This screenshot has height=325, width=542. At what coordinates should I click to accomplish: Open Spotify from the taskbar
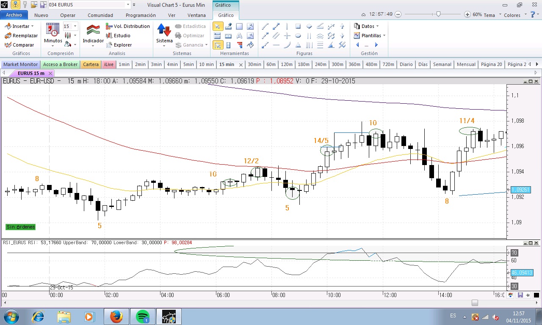click(143, 317)
